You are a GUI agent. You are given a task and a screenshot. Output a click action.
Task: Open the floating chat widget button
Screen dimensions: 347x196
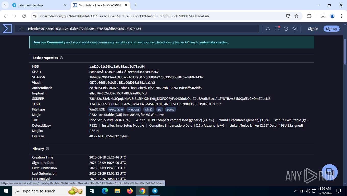(329, 172)
